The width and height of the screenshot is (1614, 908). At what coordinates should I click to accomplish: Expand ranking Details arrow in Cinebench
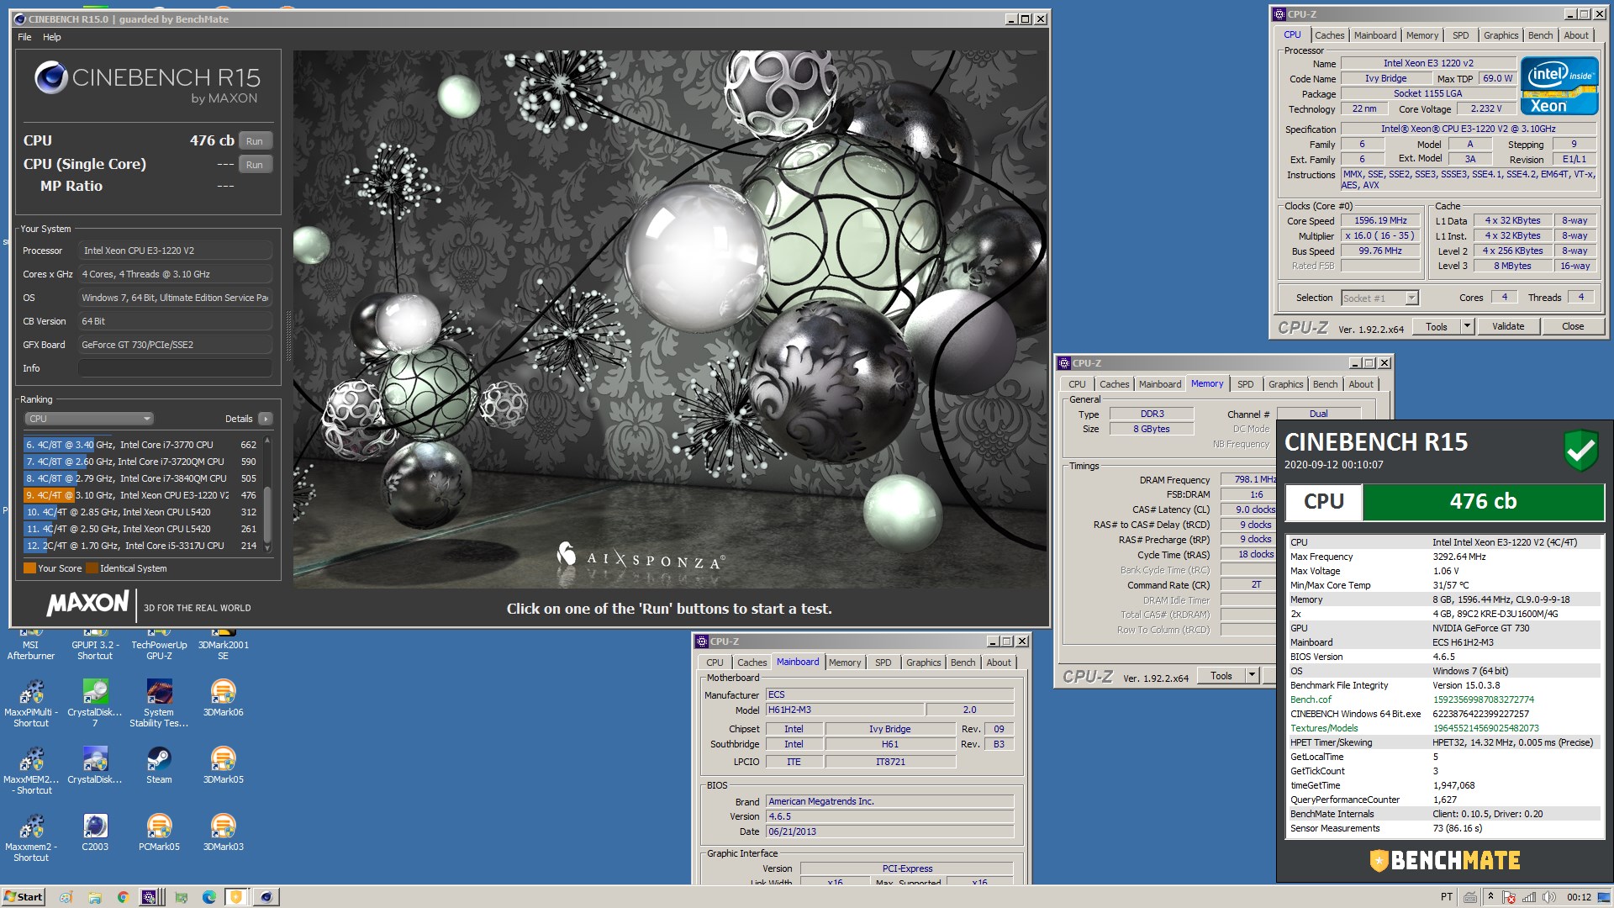[266, 419]
